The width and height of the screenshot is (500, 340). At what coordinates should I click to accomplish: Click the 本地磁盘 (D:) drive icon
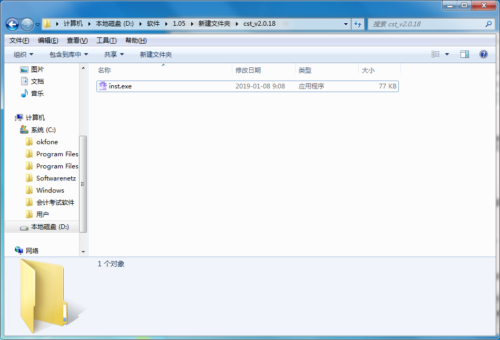pyautogui.click(x=24, y=227)
